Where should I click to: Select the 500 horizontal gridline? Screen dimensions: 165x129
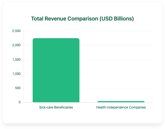pyautogui.click(x=115, y=88)
